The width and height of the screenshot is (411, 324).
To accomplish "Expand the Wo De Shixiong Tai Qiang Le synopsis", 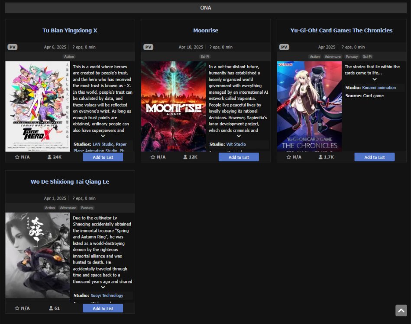I will point(103,287).
